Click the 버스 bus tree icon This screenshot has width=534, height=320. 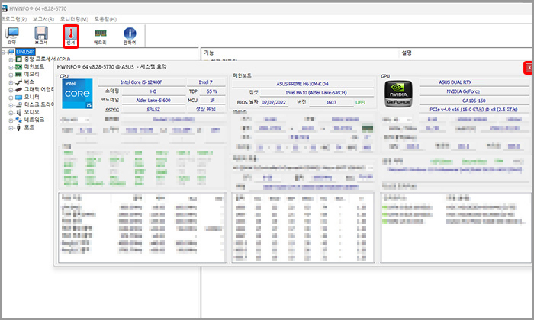19,82
